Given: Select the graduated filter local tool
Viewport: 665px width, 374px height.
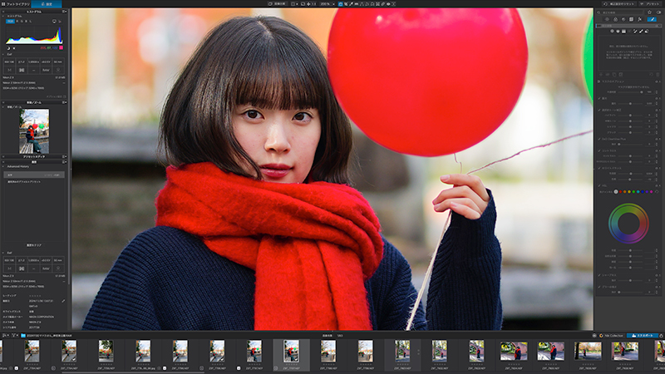Looking at the screenshot, I should click(623, 31).
